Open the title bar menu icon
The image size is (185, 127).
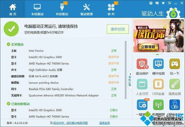tap(169, 3)
